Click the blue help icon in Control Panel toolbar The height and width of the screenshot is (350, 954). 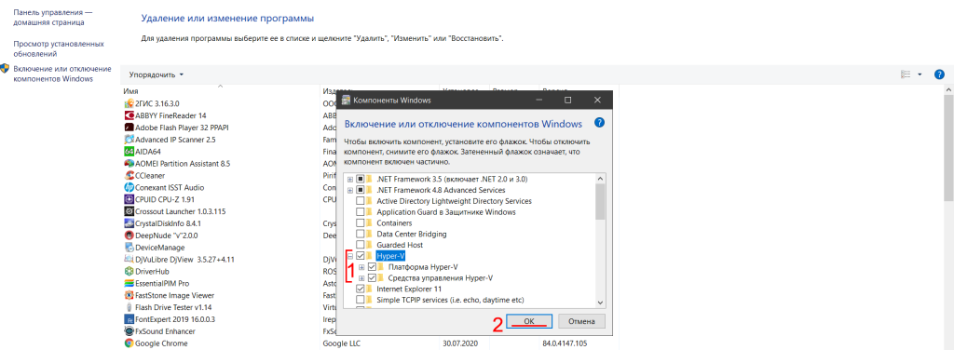[939, 74]
